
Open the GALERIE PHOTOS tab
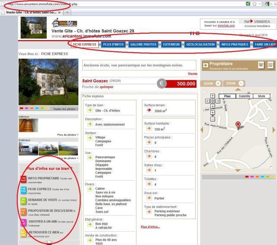pyautogui.click(x=143, y=45)
